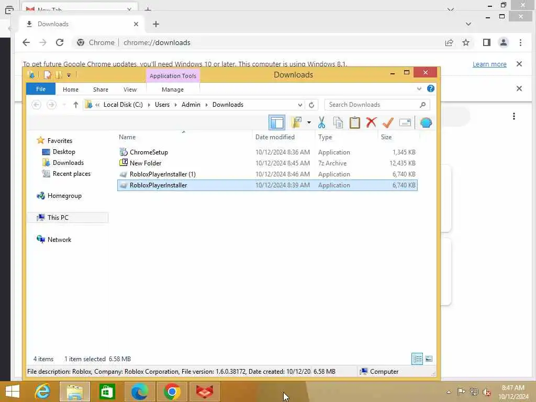This screenshot has width=536, height=402.
Task: Open the Manage ribbon tab
Action: 173,89
